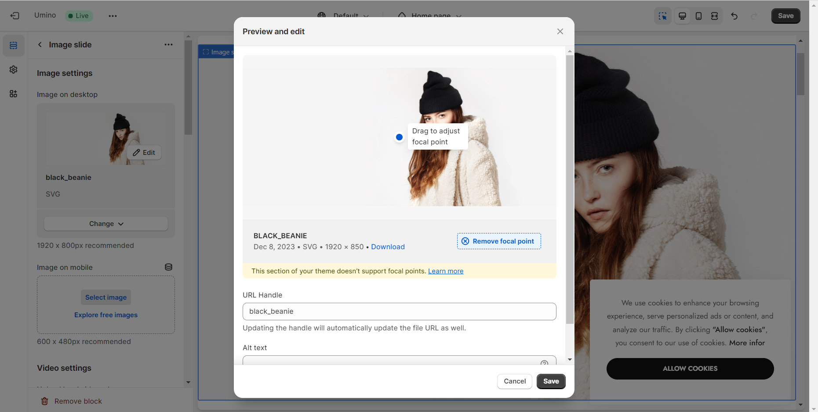Screen dimensions: 818x412
Task: Open the Home page template dropdown
Action: [x=430, y=15]
